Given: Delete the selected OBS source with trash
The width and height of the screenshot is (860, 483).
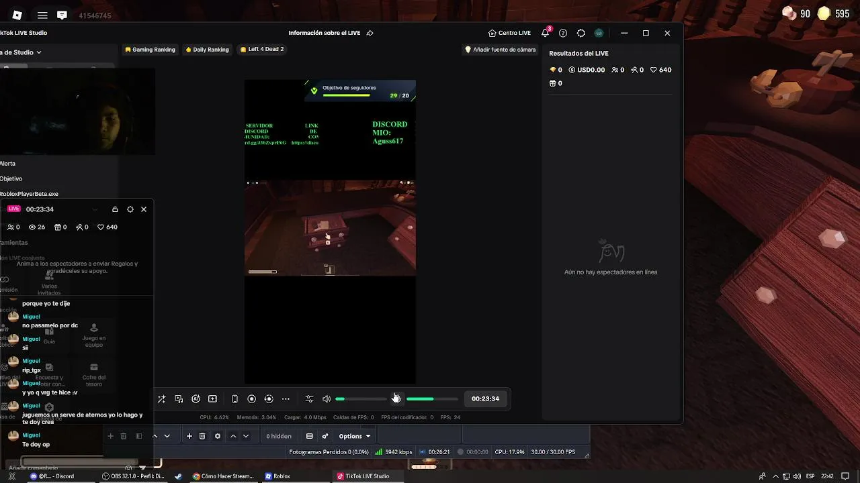Looking at the screenshot, I should (202, 436).
